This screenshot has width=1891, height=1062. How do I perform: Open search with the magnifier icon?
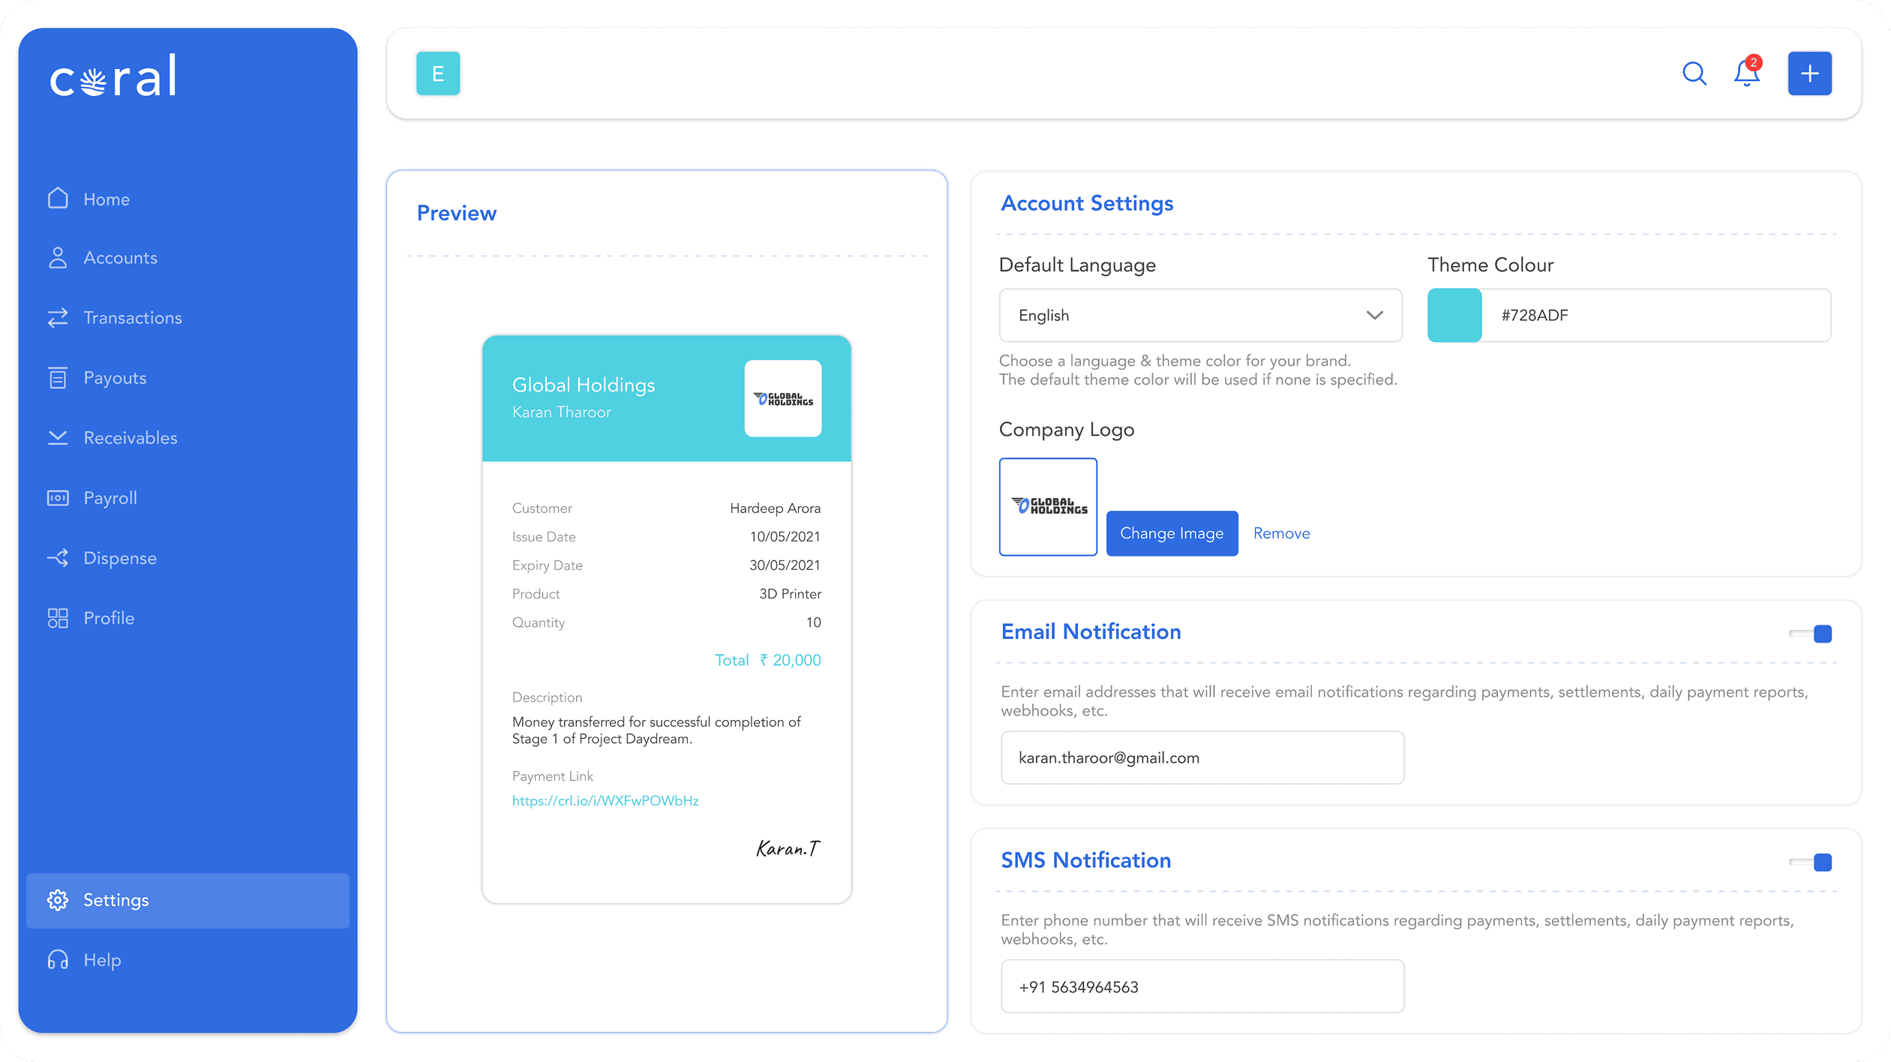pyautogui.click(x=1694, y=73)
